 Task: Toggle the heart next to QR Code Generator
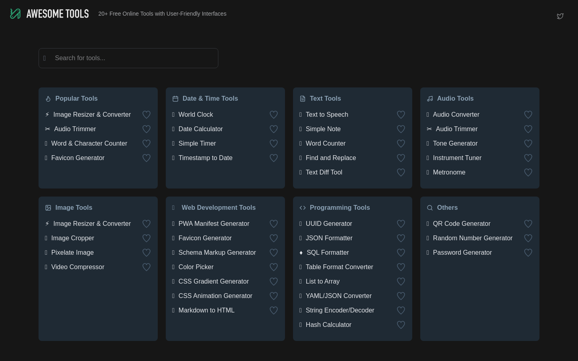pos(528,224)
